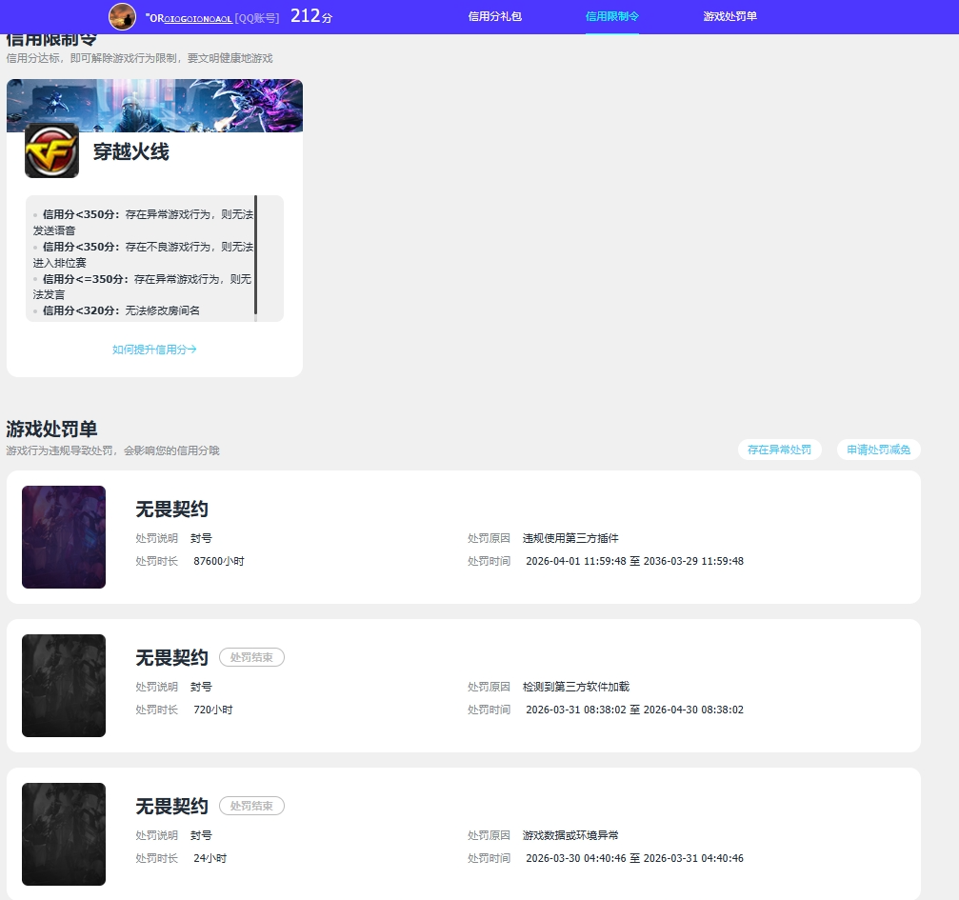This screenshot has width=959, height=900.
Task: Click the 87600小时 duration value
Action: click(x=219, y=561)
